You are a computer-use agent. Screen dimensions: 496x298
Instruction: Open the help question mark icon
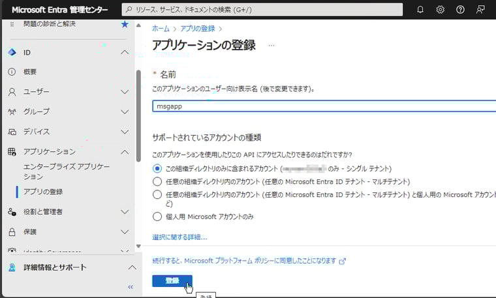tap(460, 10)
